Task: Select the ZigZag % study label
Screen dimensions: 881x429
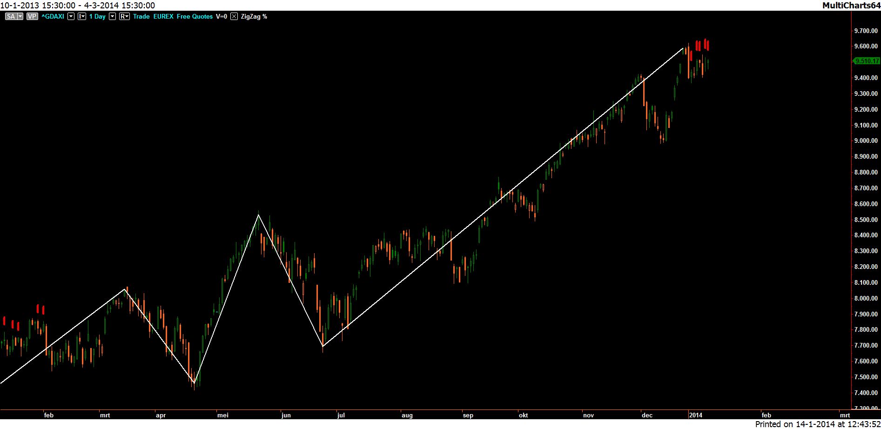Action: pyautogui.click(x=254, y=16)
